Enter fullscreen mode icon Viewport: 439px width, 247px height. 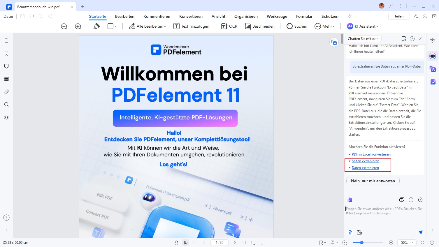[423, 243]
